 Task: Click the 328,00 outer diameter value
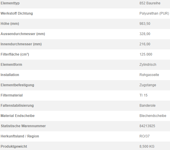[x=145, y=34]
